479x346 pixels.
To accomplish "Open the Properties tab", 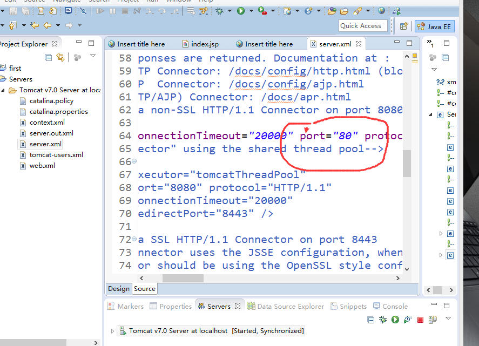I will (171, 306).
